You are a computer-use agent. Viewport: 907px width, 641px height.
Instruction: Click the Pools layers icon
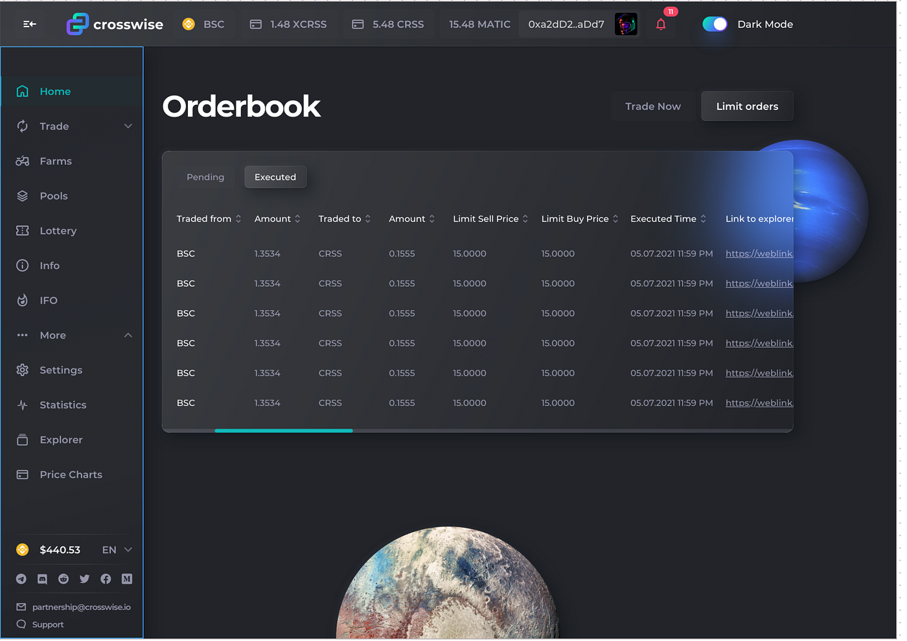(23, 196)
